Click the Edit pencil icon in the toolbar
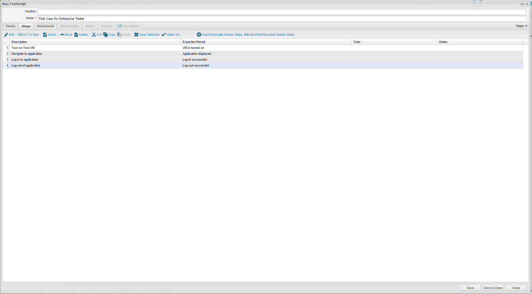This screenshot has width=532, height=294. (x=6, y=35)
